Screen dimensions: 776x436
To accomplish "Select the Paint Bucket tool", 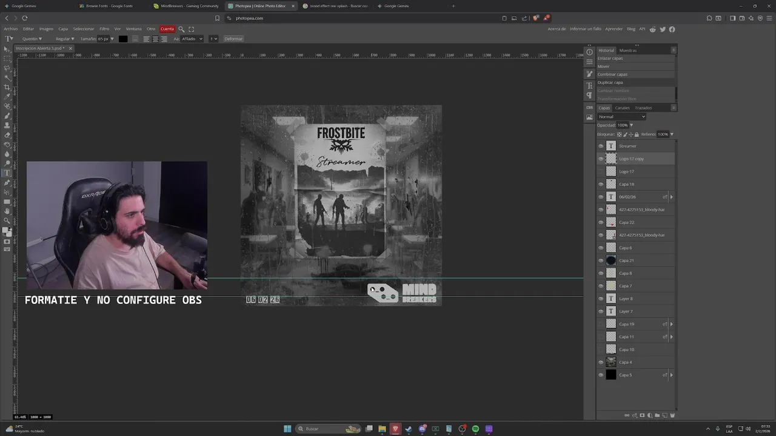I will click(x=7, y=144).
